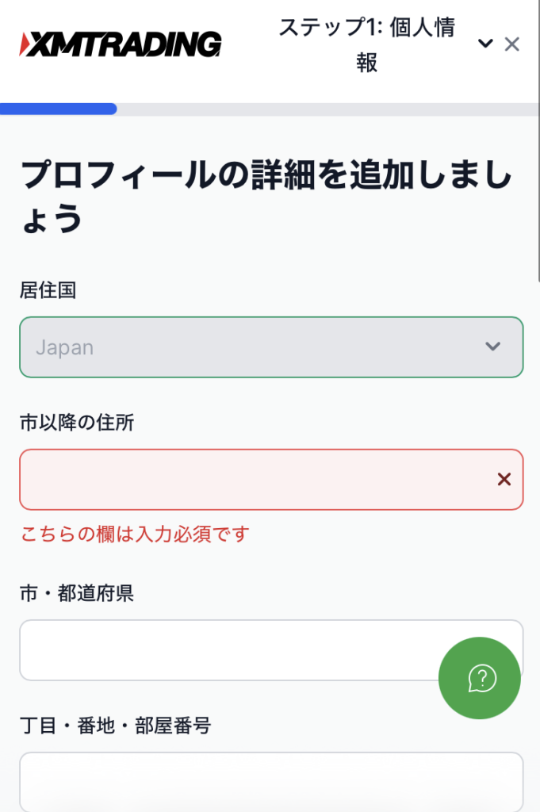Focus the 丁目・番地・部屋番号 input field

(x=271, y=782)
